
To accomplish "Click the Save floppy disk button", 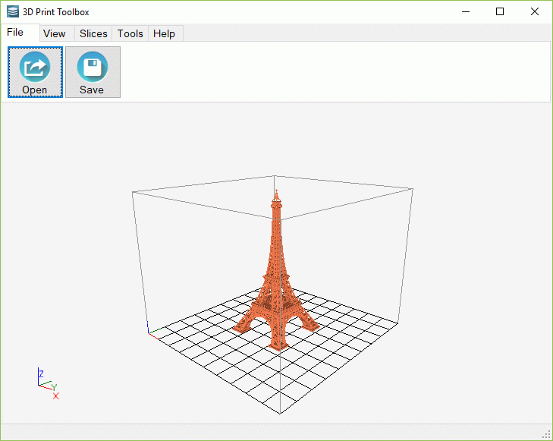I will click(x=93, y=72).
